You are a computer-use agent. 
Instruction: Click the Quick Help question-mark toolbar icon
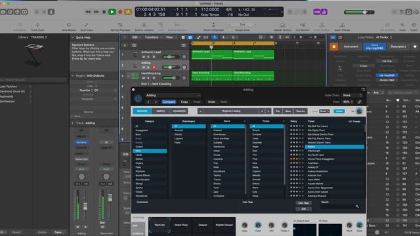(17, 12)
